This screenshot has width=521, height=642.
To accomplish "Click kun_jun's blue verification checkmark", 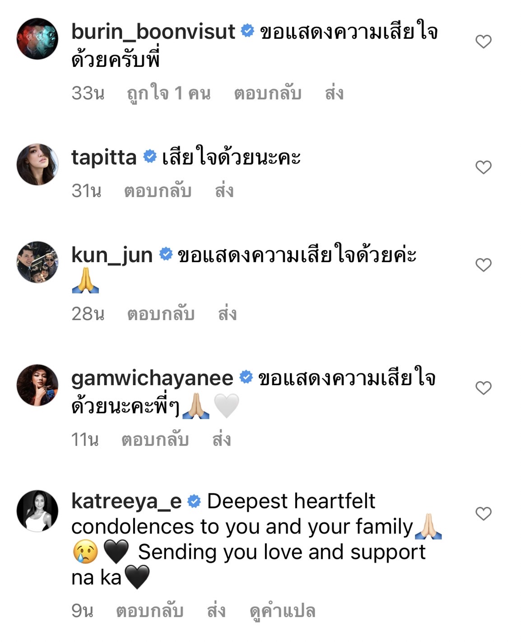I will 166,255.
